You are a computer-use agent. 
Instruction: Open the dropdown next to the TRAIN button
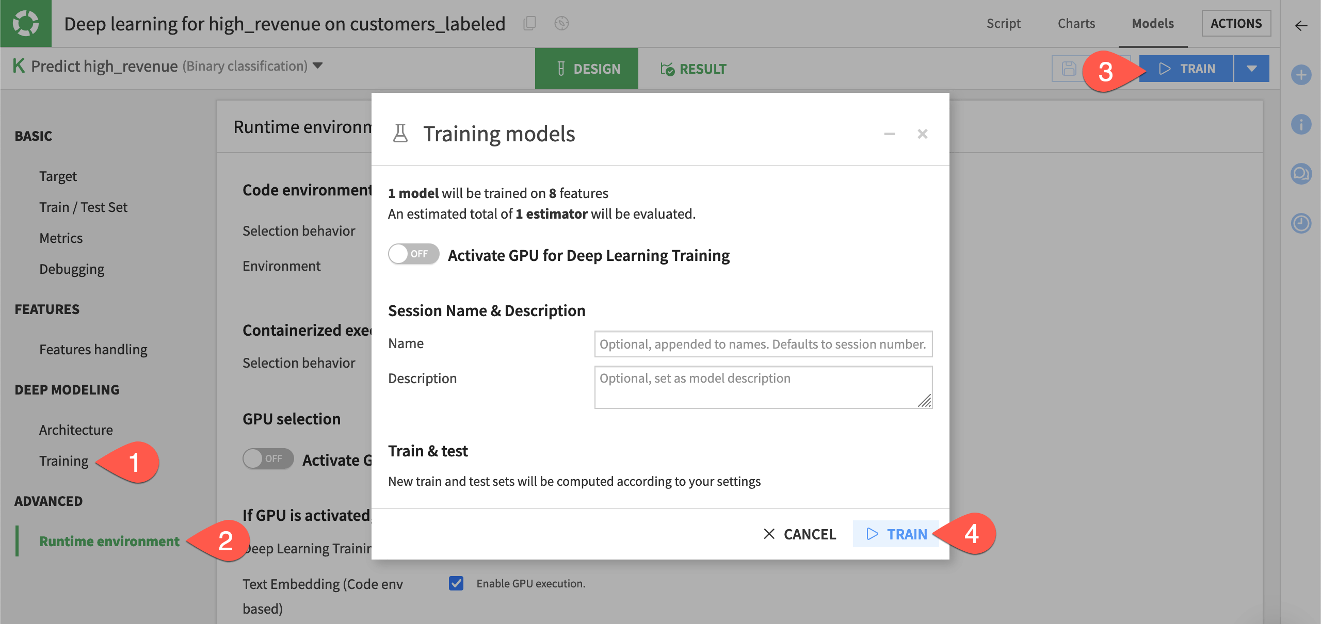click(1251, 68)
